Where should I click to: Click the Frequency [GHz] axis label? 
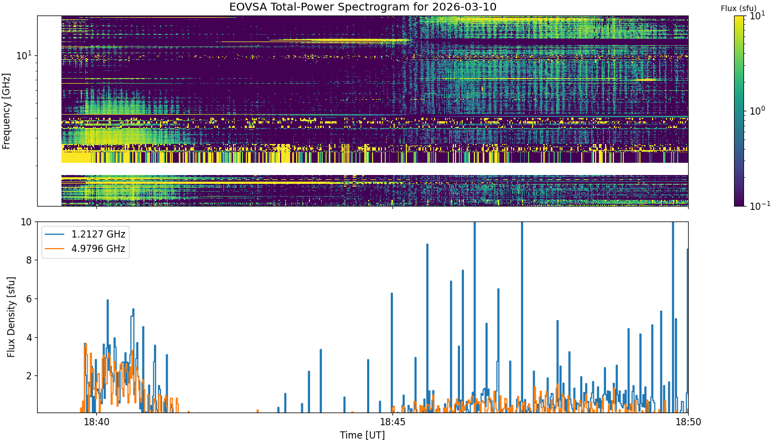(x=7, y=111)
